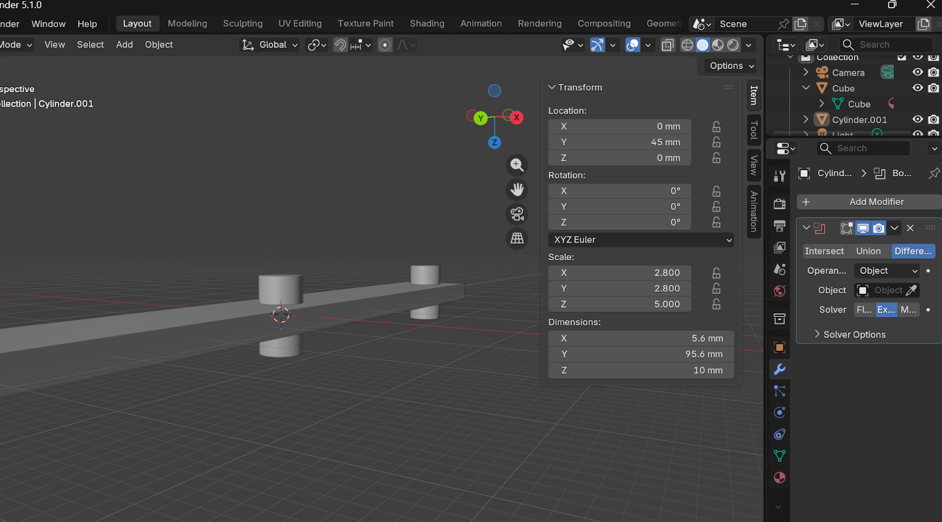This screenshot has height=522, width=942.
Task: Toggle Camera visibility eye in outliner
Action: [918, 72]
